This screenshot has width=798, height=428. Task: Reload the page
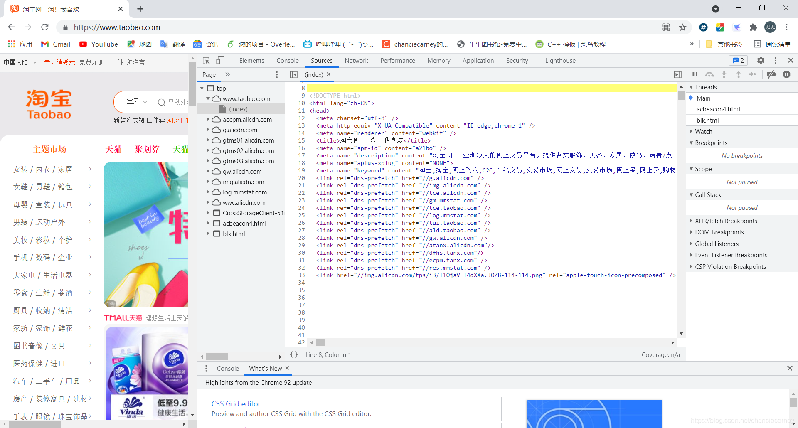click(x=45, y=27)
